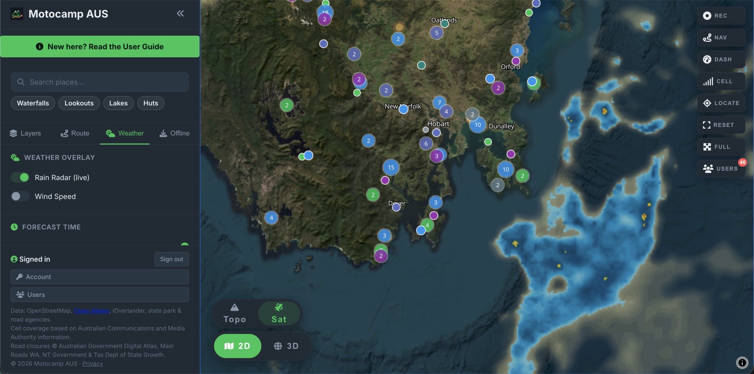Focus the Search places field
Screen dimensions: 754x374
point(100,82)
